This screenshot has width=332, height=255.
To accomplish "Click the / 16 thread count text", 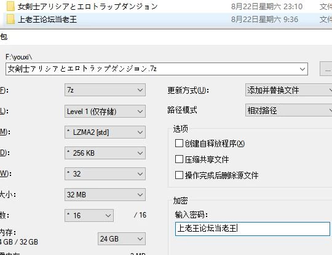I will coord(140,215).
